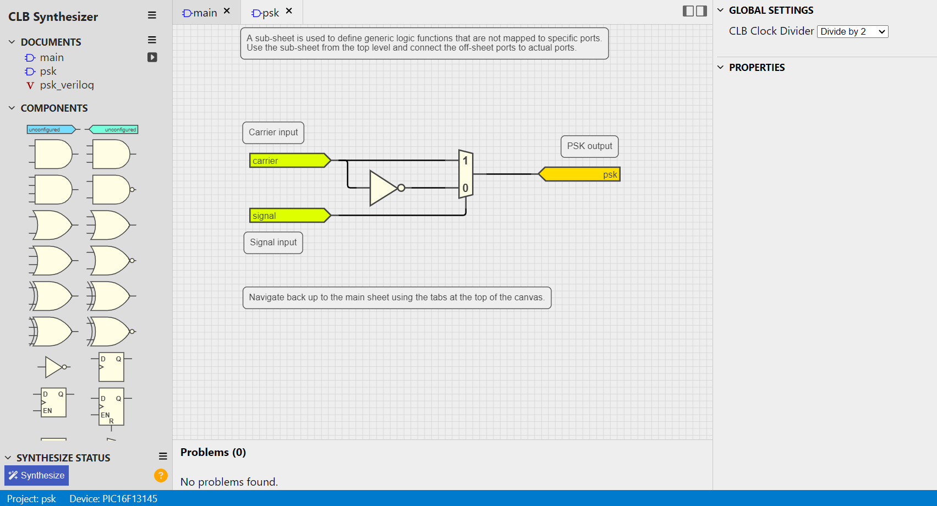The image size is (937, 506).
Task: Toggle the right side panel visibility
Action: tap(702, 11)
